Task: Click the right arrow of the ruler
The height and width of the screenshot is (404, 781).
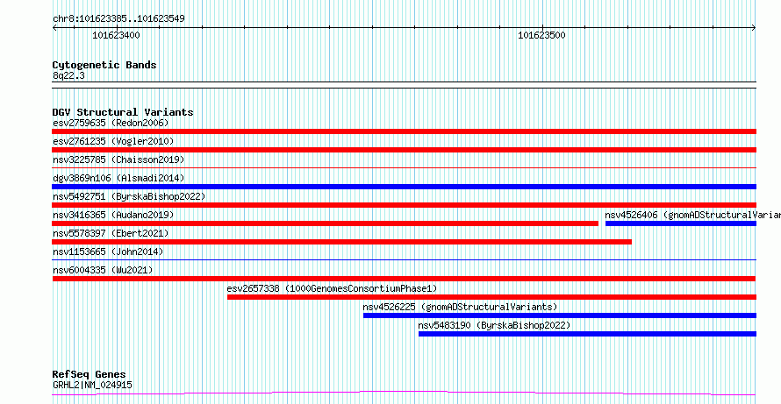Action: 754,28
